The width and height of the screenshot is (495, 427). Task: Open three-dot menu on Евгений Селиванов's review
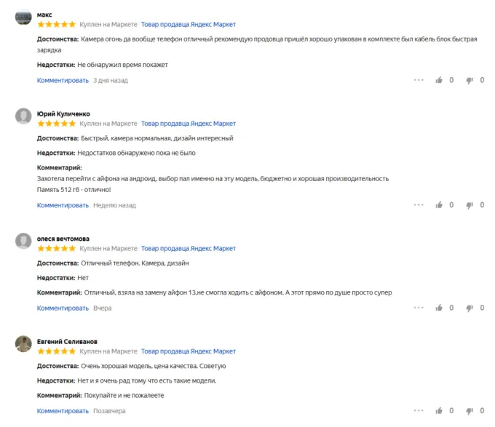point(418,411)
